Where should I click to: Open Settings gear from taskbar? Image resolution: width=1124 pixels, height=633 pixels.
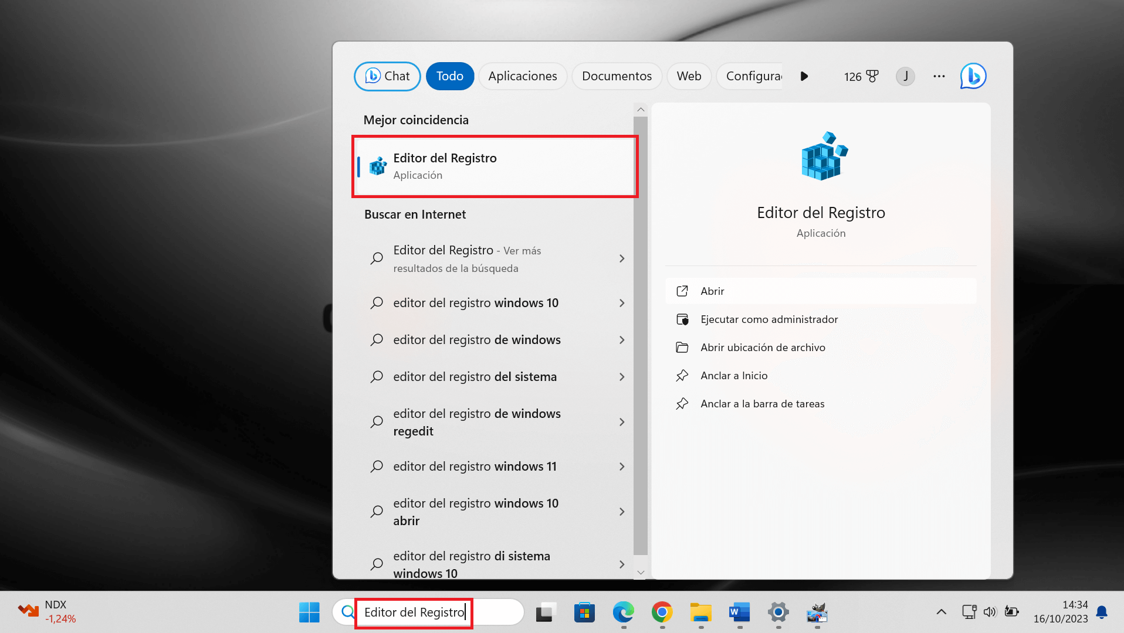pyautogui.click(x=778, y=612)
